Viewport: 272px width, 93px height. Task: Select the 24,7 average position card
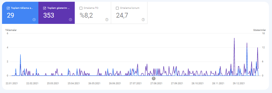point(129,13)
